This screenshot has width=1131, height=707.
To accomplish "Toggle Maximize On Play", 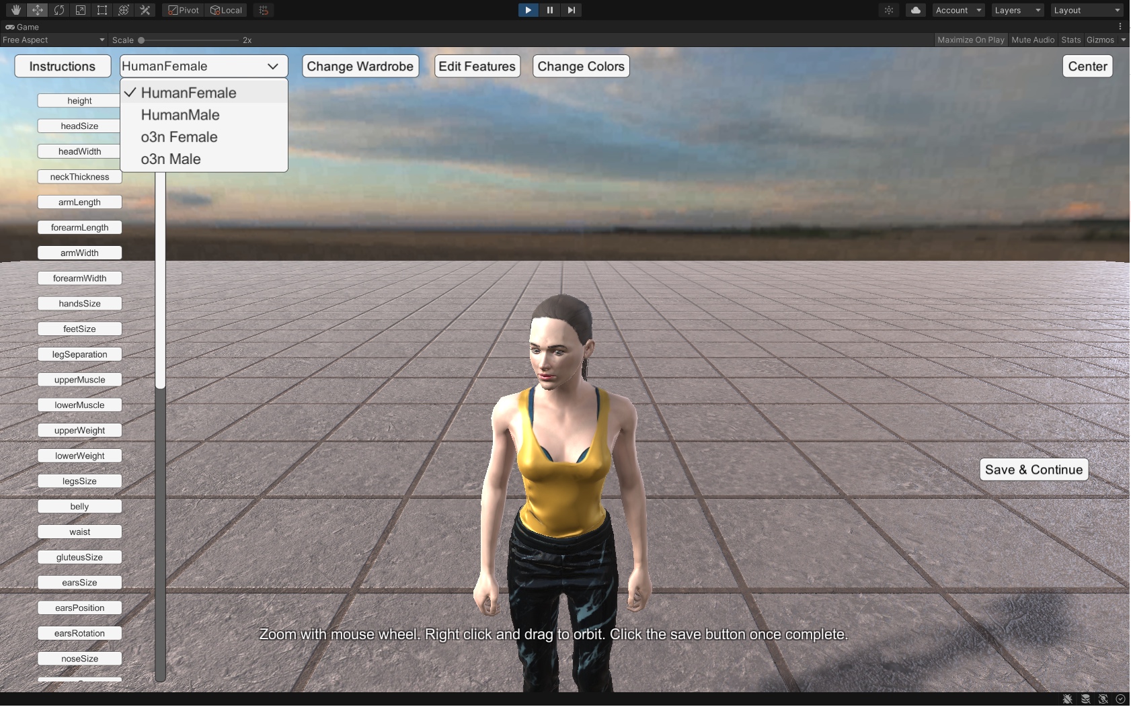I will click(971, 40).
